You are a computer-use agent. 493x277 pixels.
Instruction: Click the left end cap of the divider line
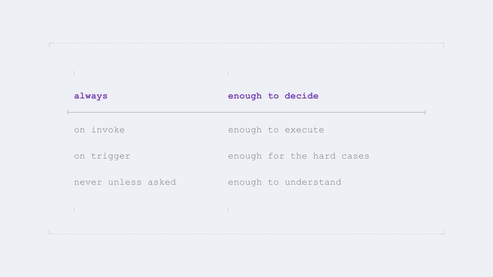(68, 112)
